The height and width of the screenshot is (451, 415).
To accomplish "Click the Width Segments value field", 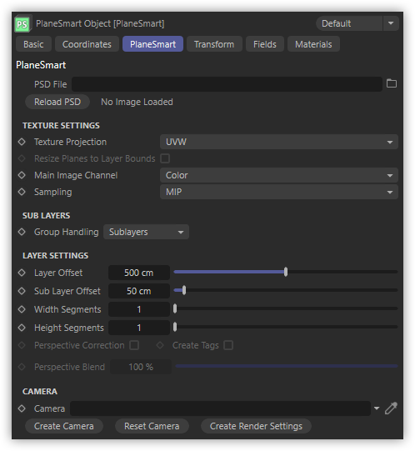I will [x=139, y=309].
